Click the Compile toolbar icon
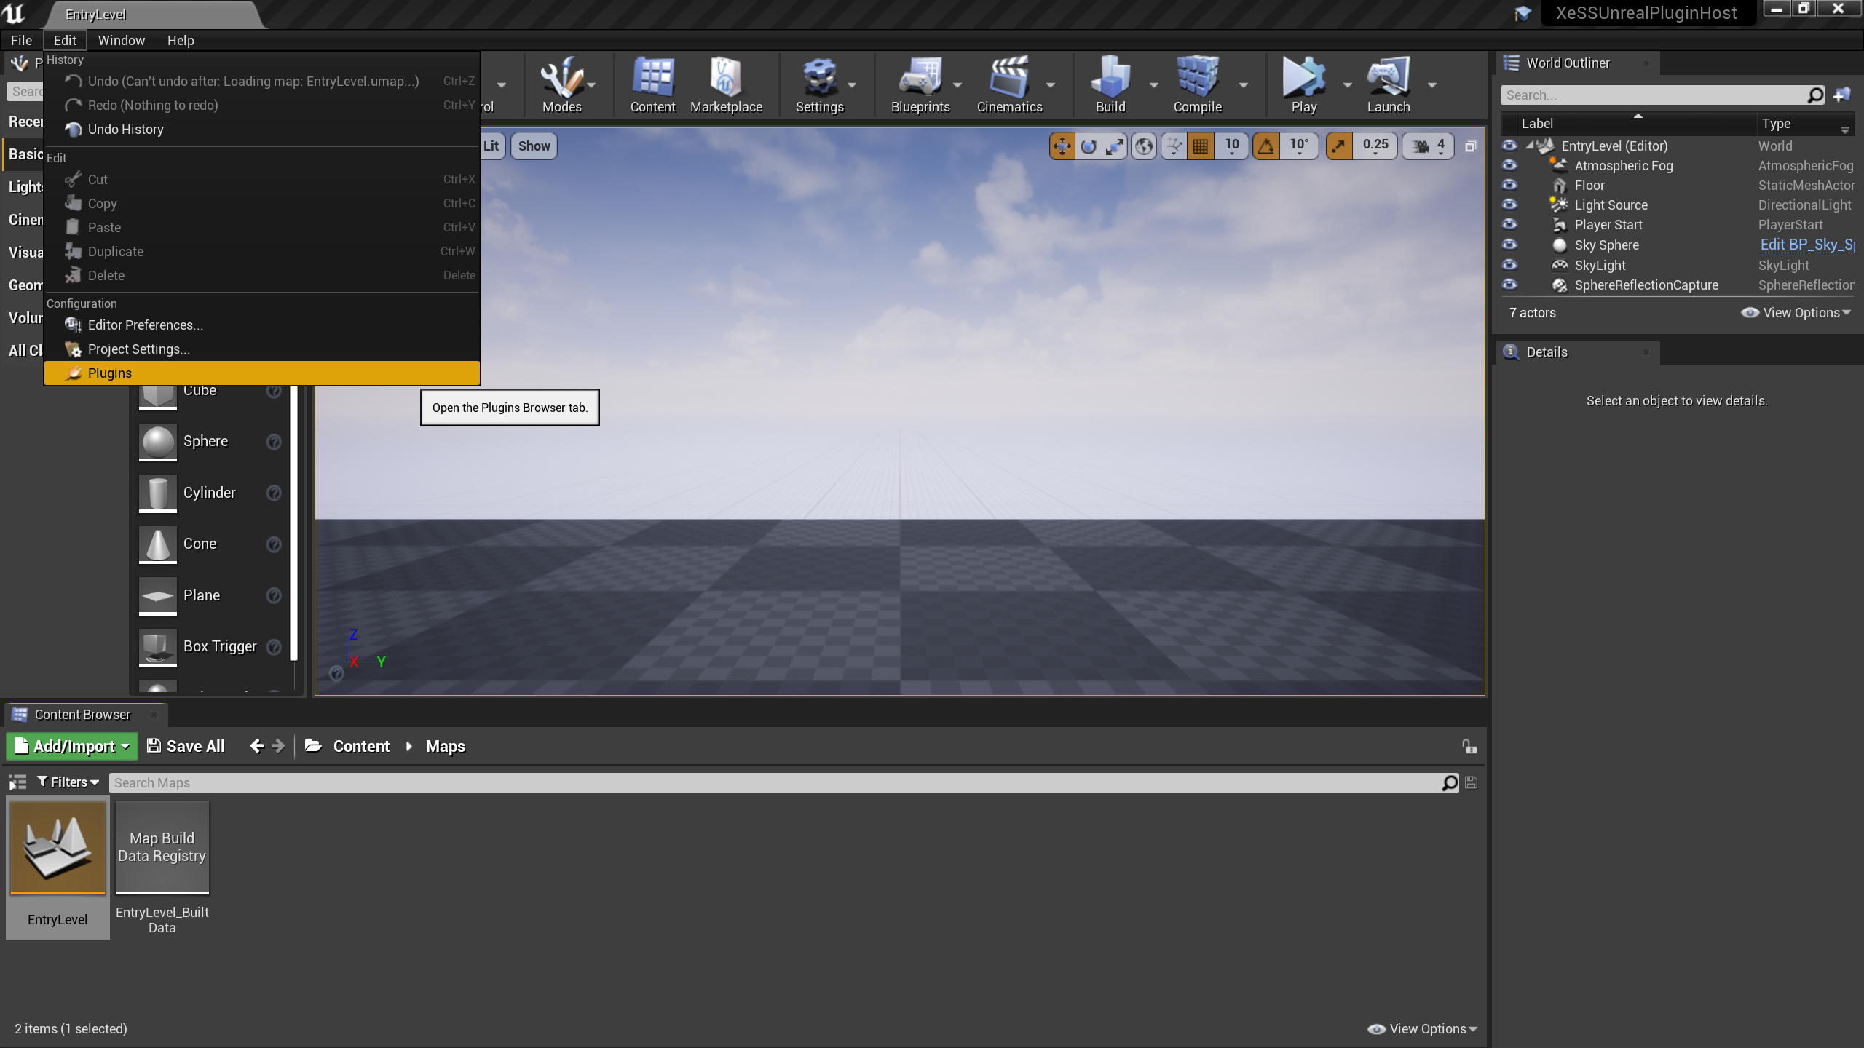The height and width of the screenshot is (1048, 1864). coord(1197,85)
